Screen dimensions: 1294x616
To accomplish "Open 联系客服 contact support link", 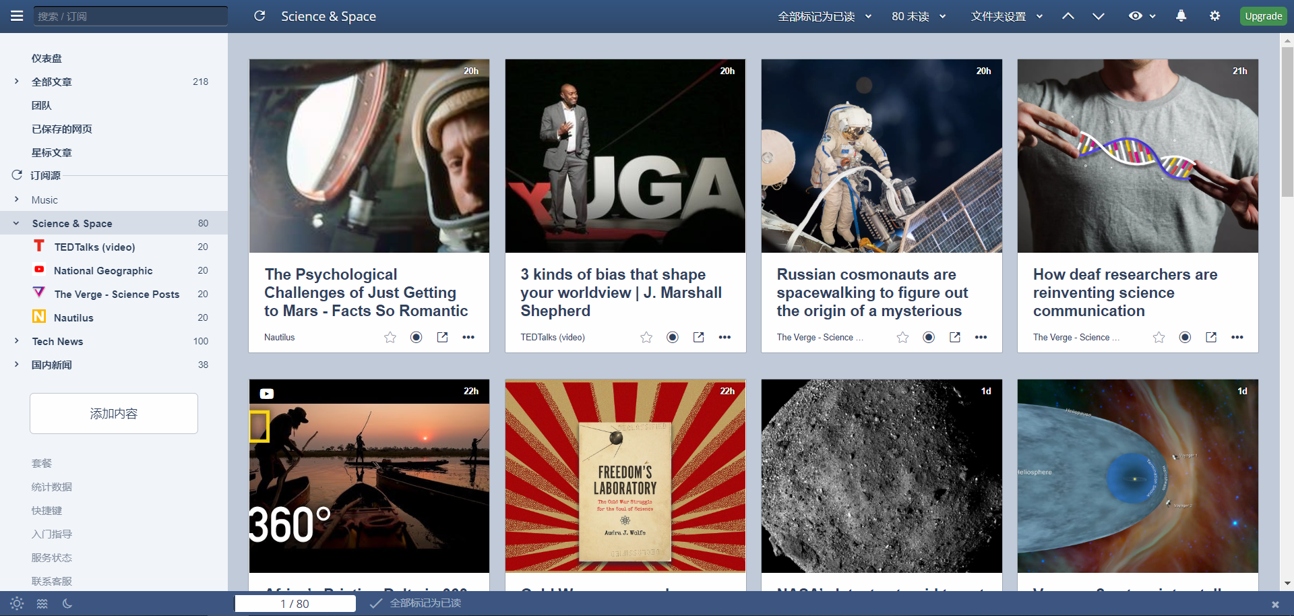I will click(52, 581).
